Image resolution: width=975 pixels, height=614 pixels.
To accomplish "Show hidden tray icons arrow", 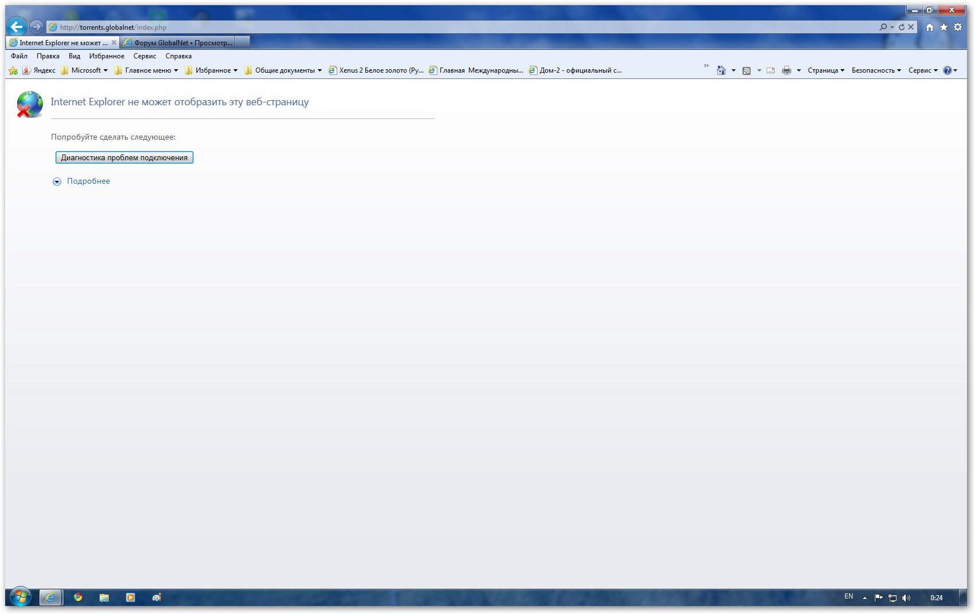I will tap(865, 598).
